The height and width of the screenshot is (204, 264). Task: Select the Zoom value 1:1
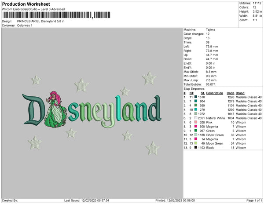pos(255,20)
